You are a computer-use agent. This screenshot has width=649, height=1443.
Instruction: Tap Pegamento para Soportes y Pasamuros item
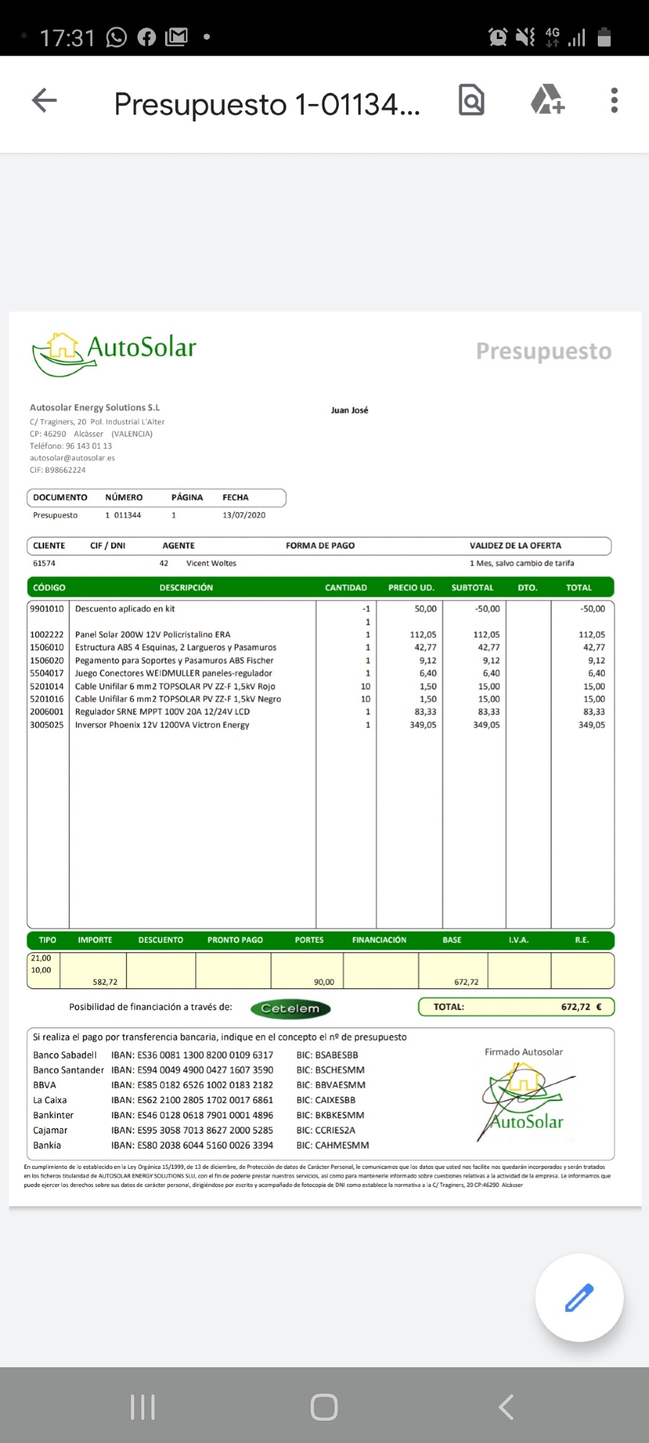click(x=175, y=661)
